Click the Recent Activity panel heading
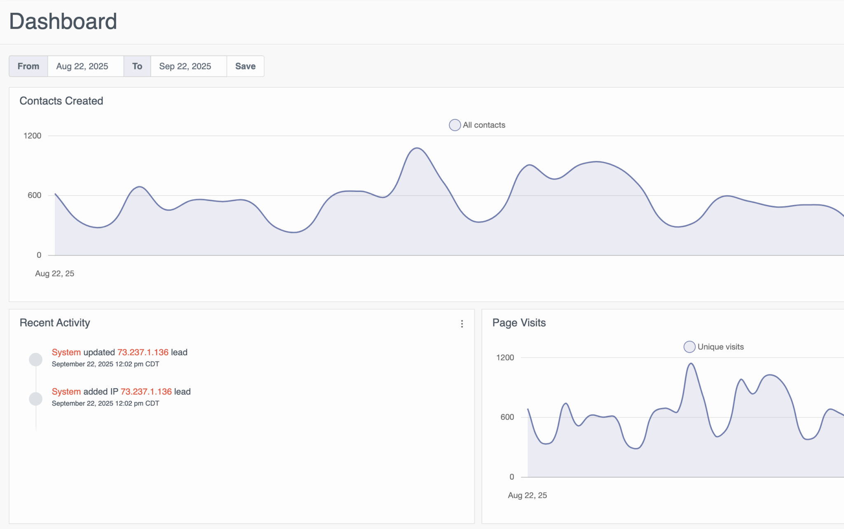Image resolution: width=844 pixels, height=529 pixels. [55, 323]
